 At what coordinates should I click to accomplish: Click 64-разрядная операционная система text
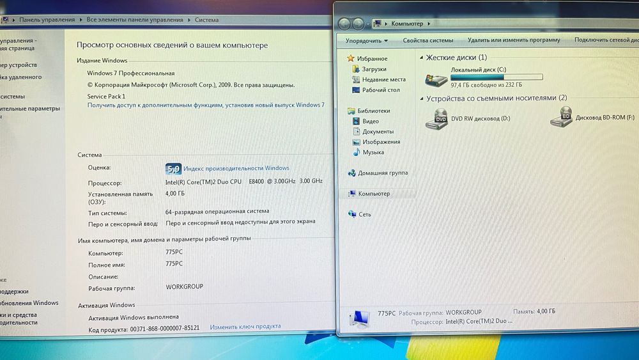click(x=217, y=211)
